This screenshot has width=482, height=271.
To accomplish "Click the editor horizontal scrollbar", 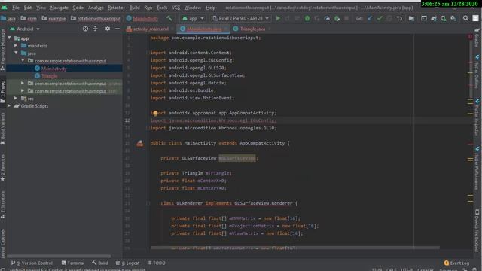I will pos(294,248).
